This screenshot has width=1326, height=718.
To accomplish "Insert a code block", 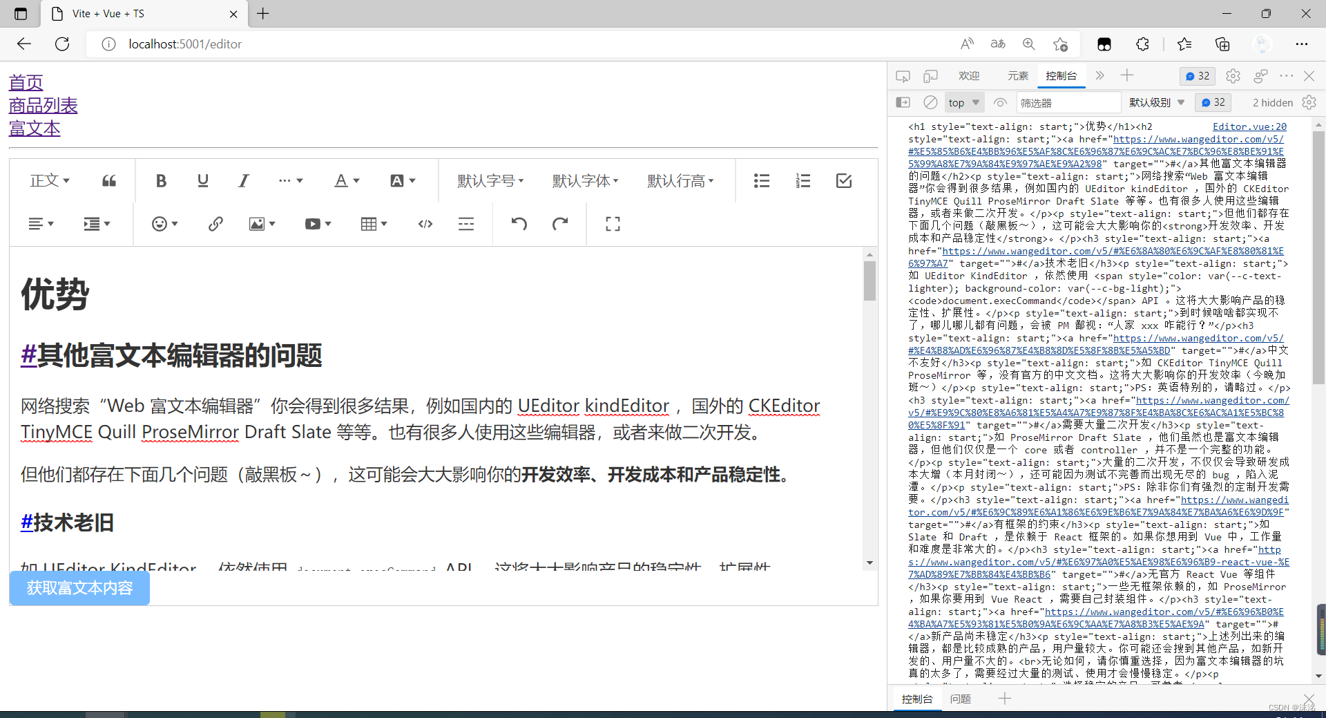I will point(425,224).
